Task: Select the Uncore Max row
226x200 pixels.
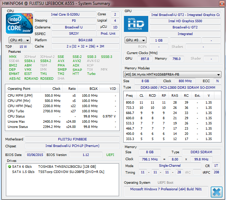Action: pos(62,122)
